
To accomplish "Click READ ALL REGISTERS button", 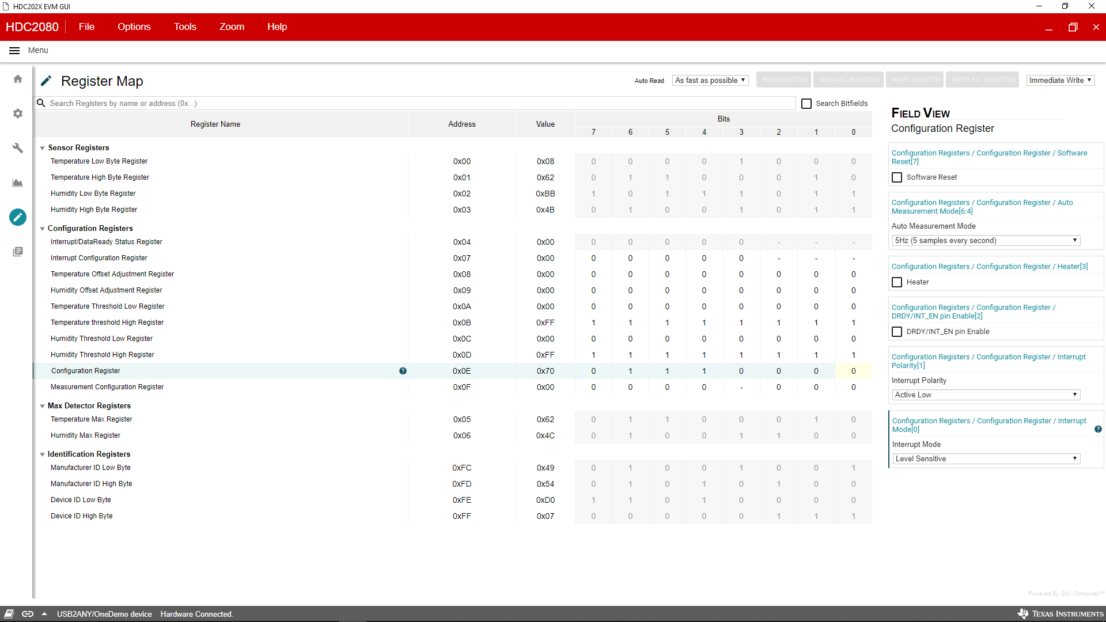I will 849,79.
